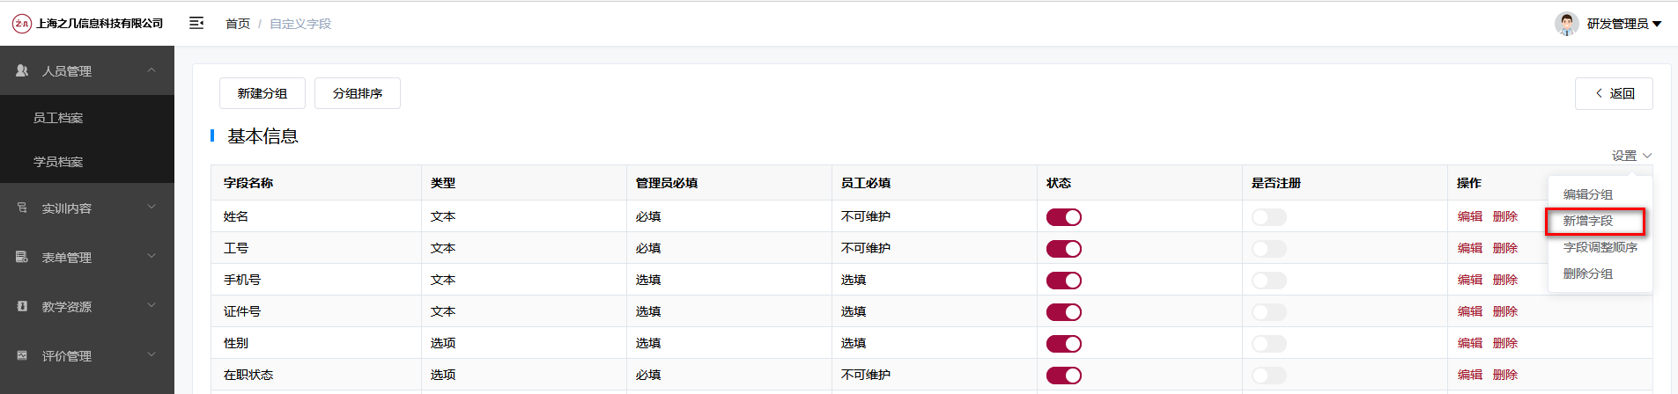
Task: Open the 研发管理员 user dropdown
Action: click(1624, 24)
